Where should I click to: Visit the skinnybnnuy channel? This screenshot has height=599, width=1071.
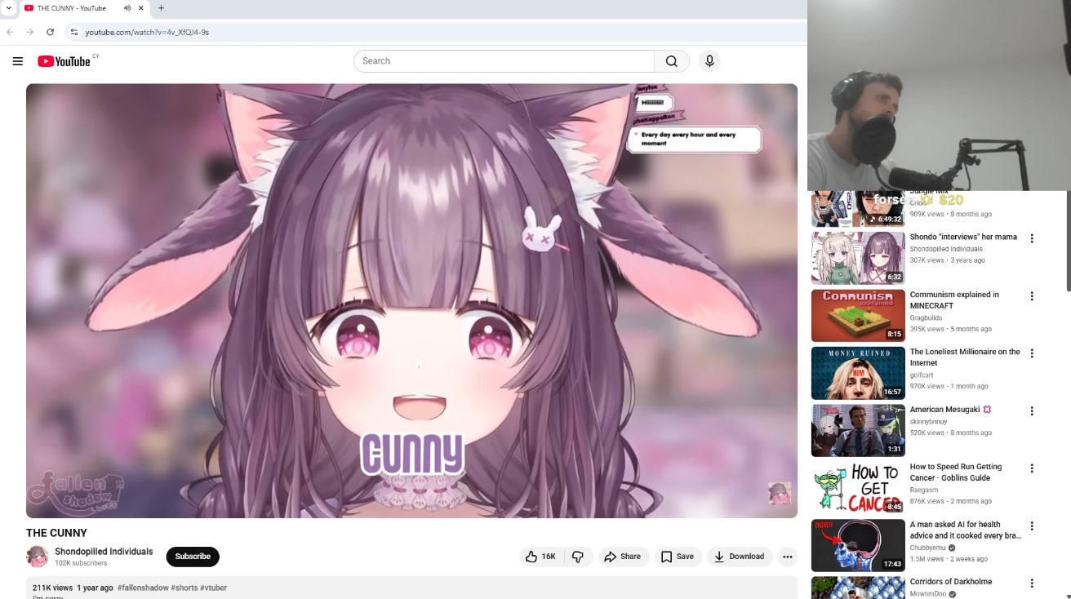click(929, 422)
